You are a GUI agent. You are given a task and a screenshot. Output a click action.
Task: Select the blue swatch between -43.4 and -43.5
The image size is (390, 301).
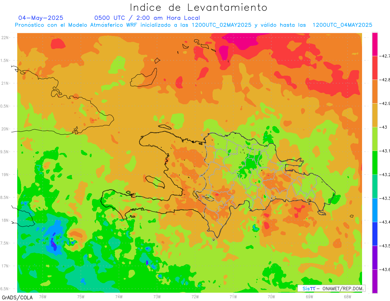[x=375, y=233]
